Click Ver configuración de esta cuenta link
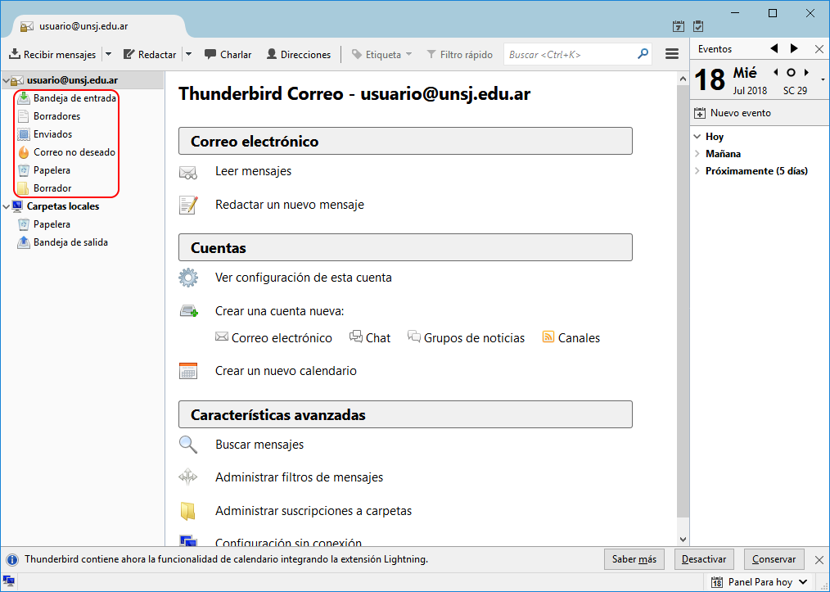This screenshot has height=592, width=830. (304, 278)
